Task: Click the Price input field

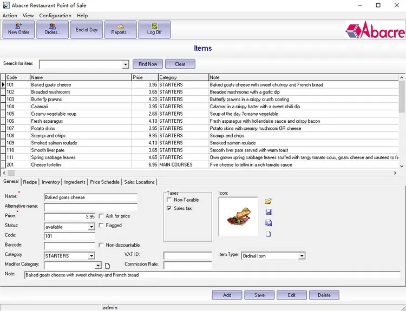Action: pos(70,216)
